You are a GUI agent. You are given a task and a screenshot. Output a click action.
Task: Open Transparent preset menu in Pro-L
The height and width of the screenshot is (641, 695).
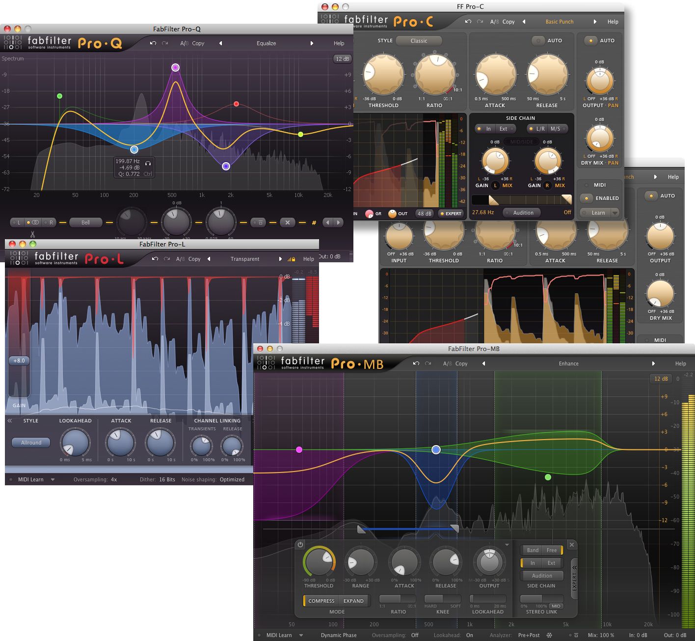click(x=245, y=259)
